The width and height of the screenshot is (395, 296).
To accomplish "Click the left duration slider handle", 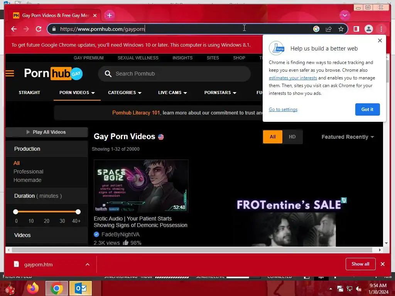I will point(15,212).
